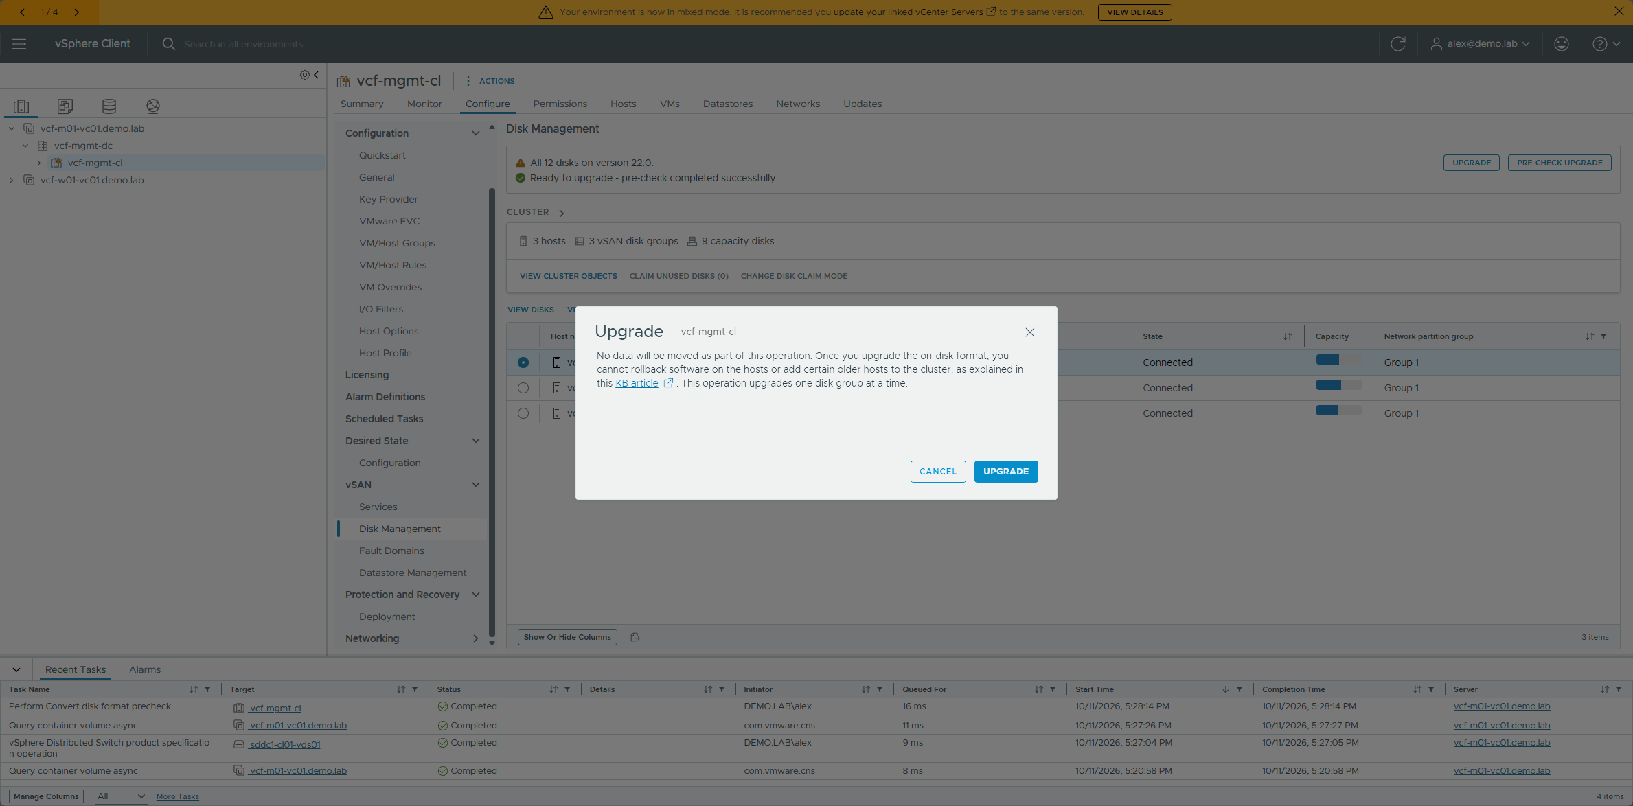Switch to the Alarms tab
This screenshot has height=806, width=1633.
point(145,669)
